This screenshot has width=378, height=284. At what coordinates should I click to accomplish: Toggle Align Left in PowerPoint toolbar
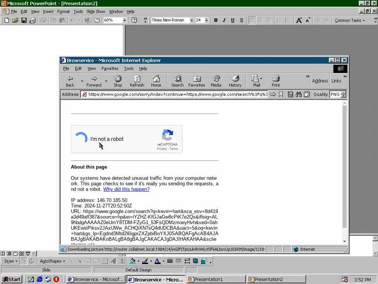[252, 20]
